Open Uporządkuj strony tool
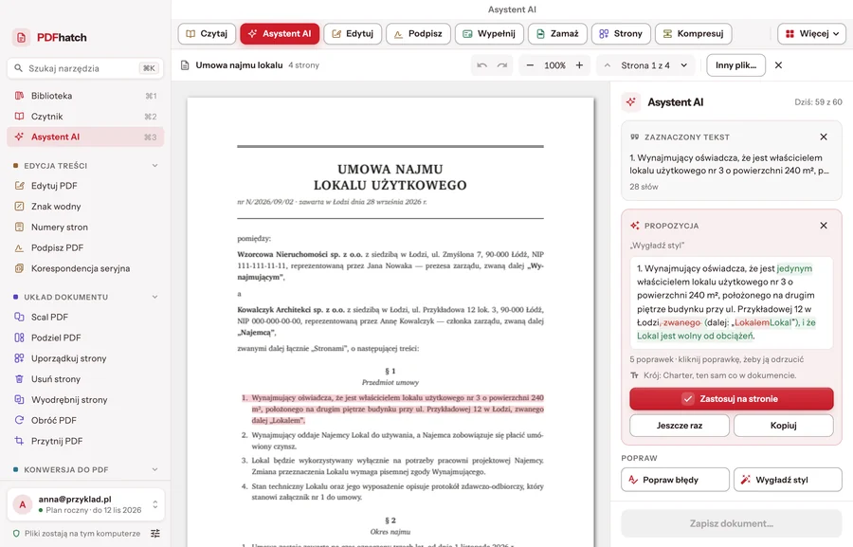This screenshot has width=853, height=547. [x=85, y=358]
